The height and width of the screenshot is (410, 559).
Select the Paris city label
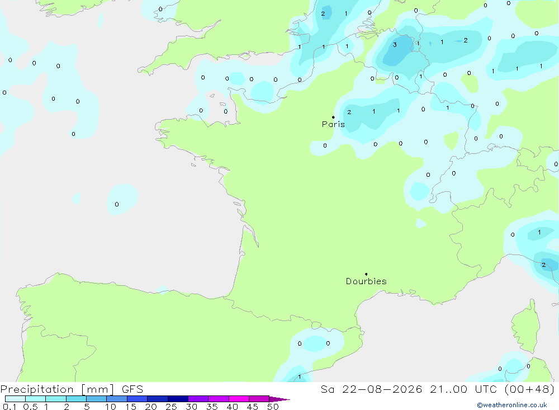(333, 124)
